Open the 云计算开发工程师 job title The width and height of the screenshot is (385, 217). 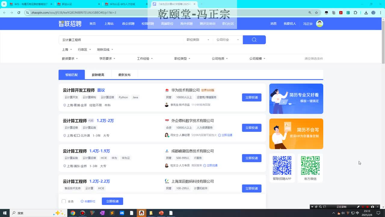pos(79,90)
